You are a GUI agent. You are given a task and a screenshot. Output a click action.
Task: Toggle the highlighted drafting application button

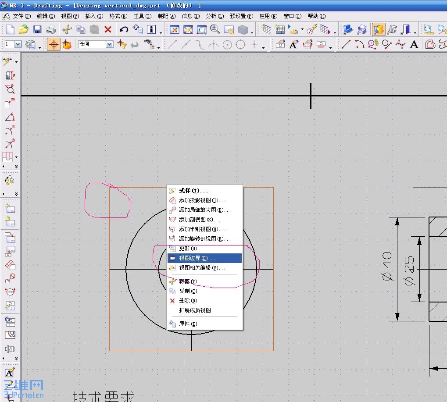tap(379, 30)
